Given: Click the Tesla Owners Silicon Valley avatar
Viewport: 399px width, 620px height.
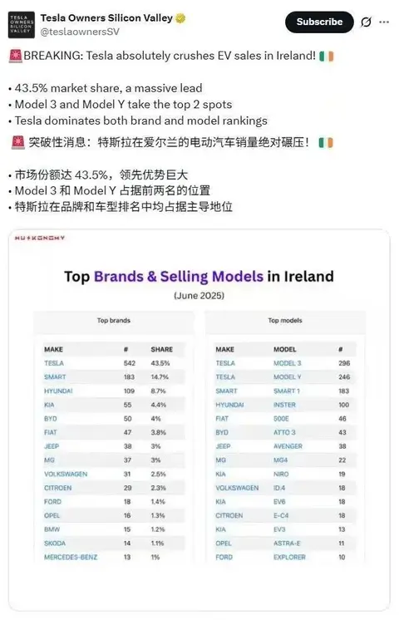Looking at the screenshot, I should tap(22, 25).
